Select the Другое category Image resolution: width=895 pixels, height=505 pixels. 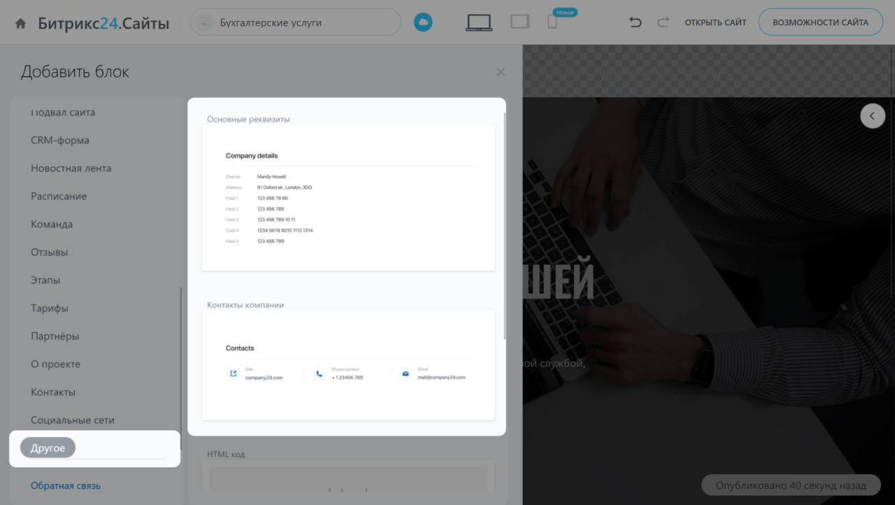(48, 448)
